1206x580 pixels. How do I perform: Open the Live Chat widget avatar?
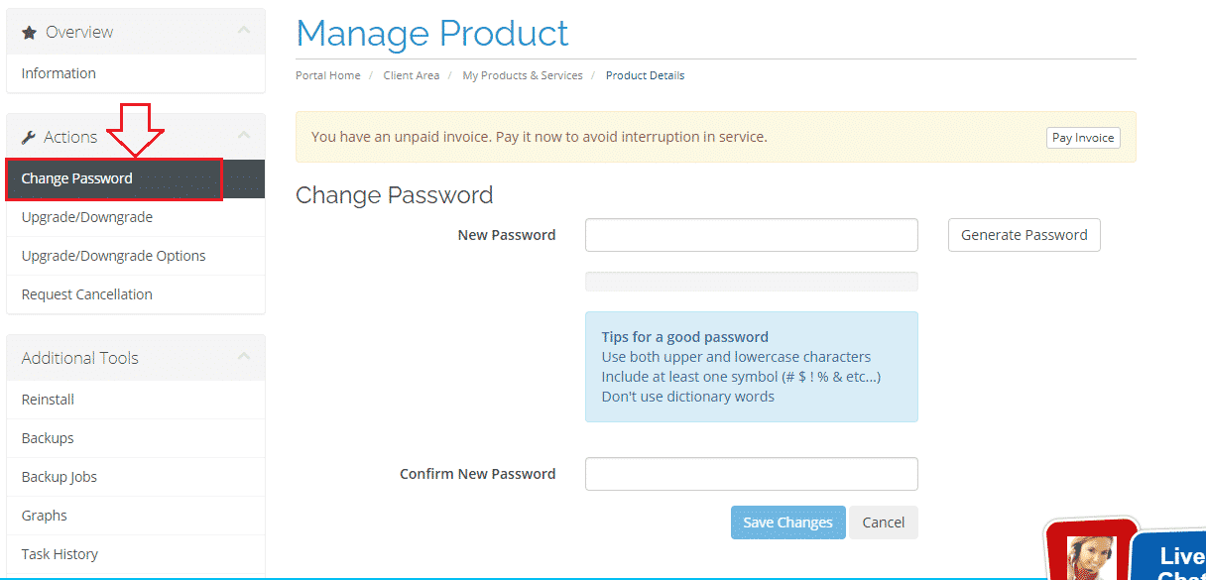(x=1091, y=553)
